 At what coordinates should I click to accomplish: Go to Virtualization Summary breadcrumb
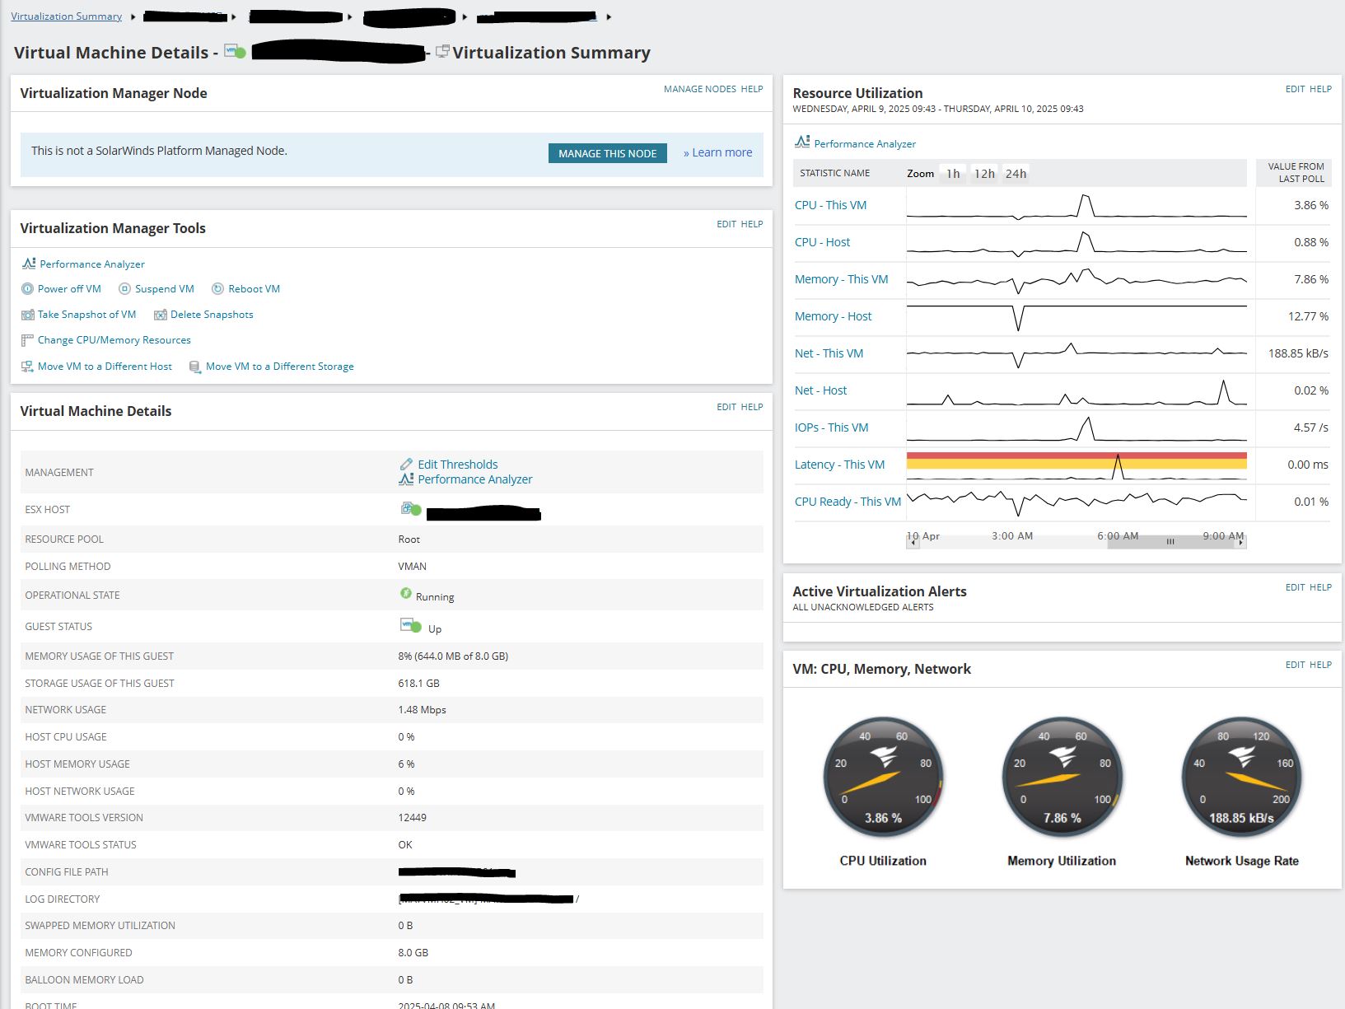[66, 16]
